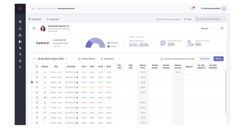
Task: Click the info dot beside Amanda Santos
Action: pos(68,26)
